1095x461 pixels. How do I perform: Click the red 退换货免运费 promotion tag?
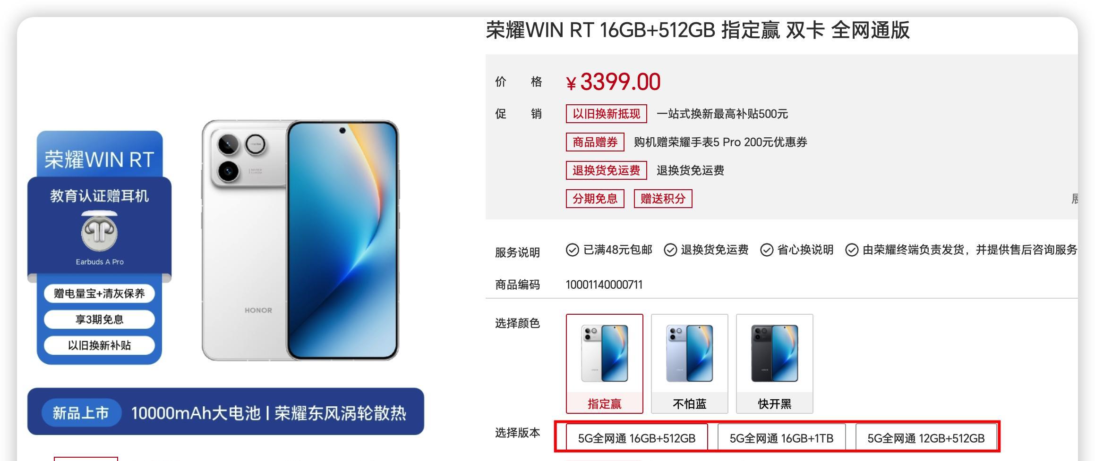tap(607, 170)
